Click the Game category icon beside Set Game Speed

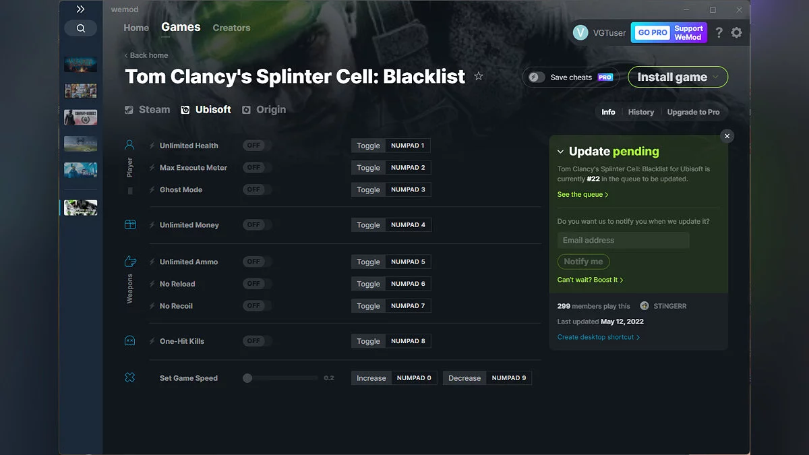[x=129, y=377]
